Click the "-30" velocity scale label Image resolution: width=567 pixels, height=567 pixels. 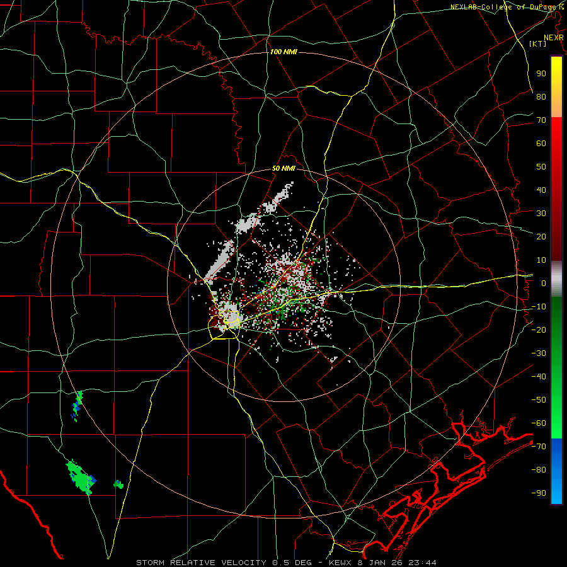coord(539,353)
